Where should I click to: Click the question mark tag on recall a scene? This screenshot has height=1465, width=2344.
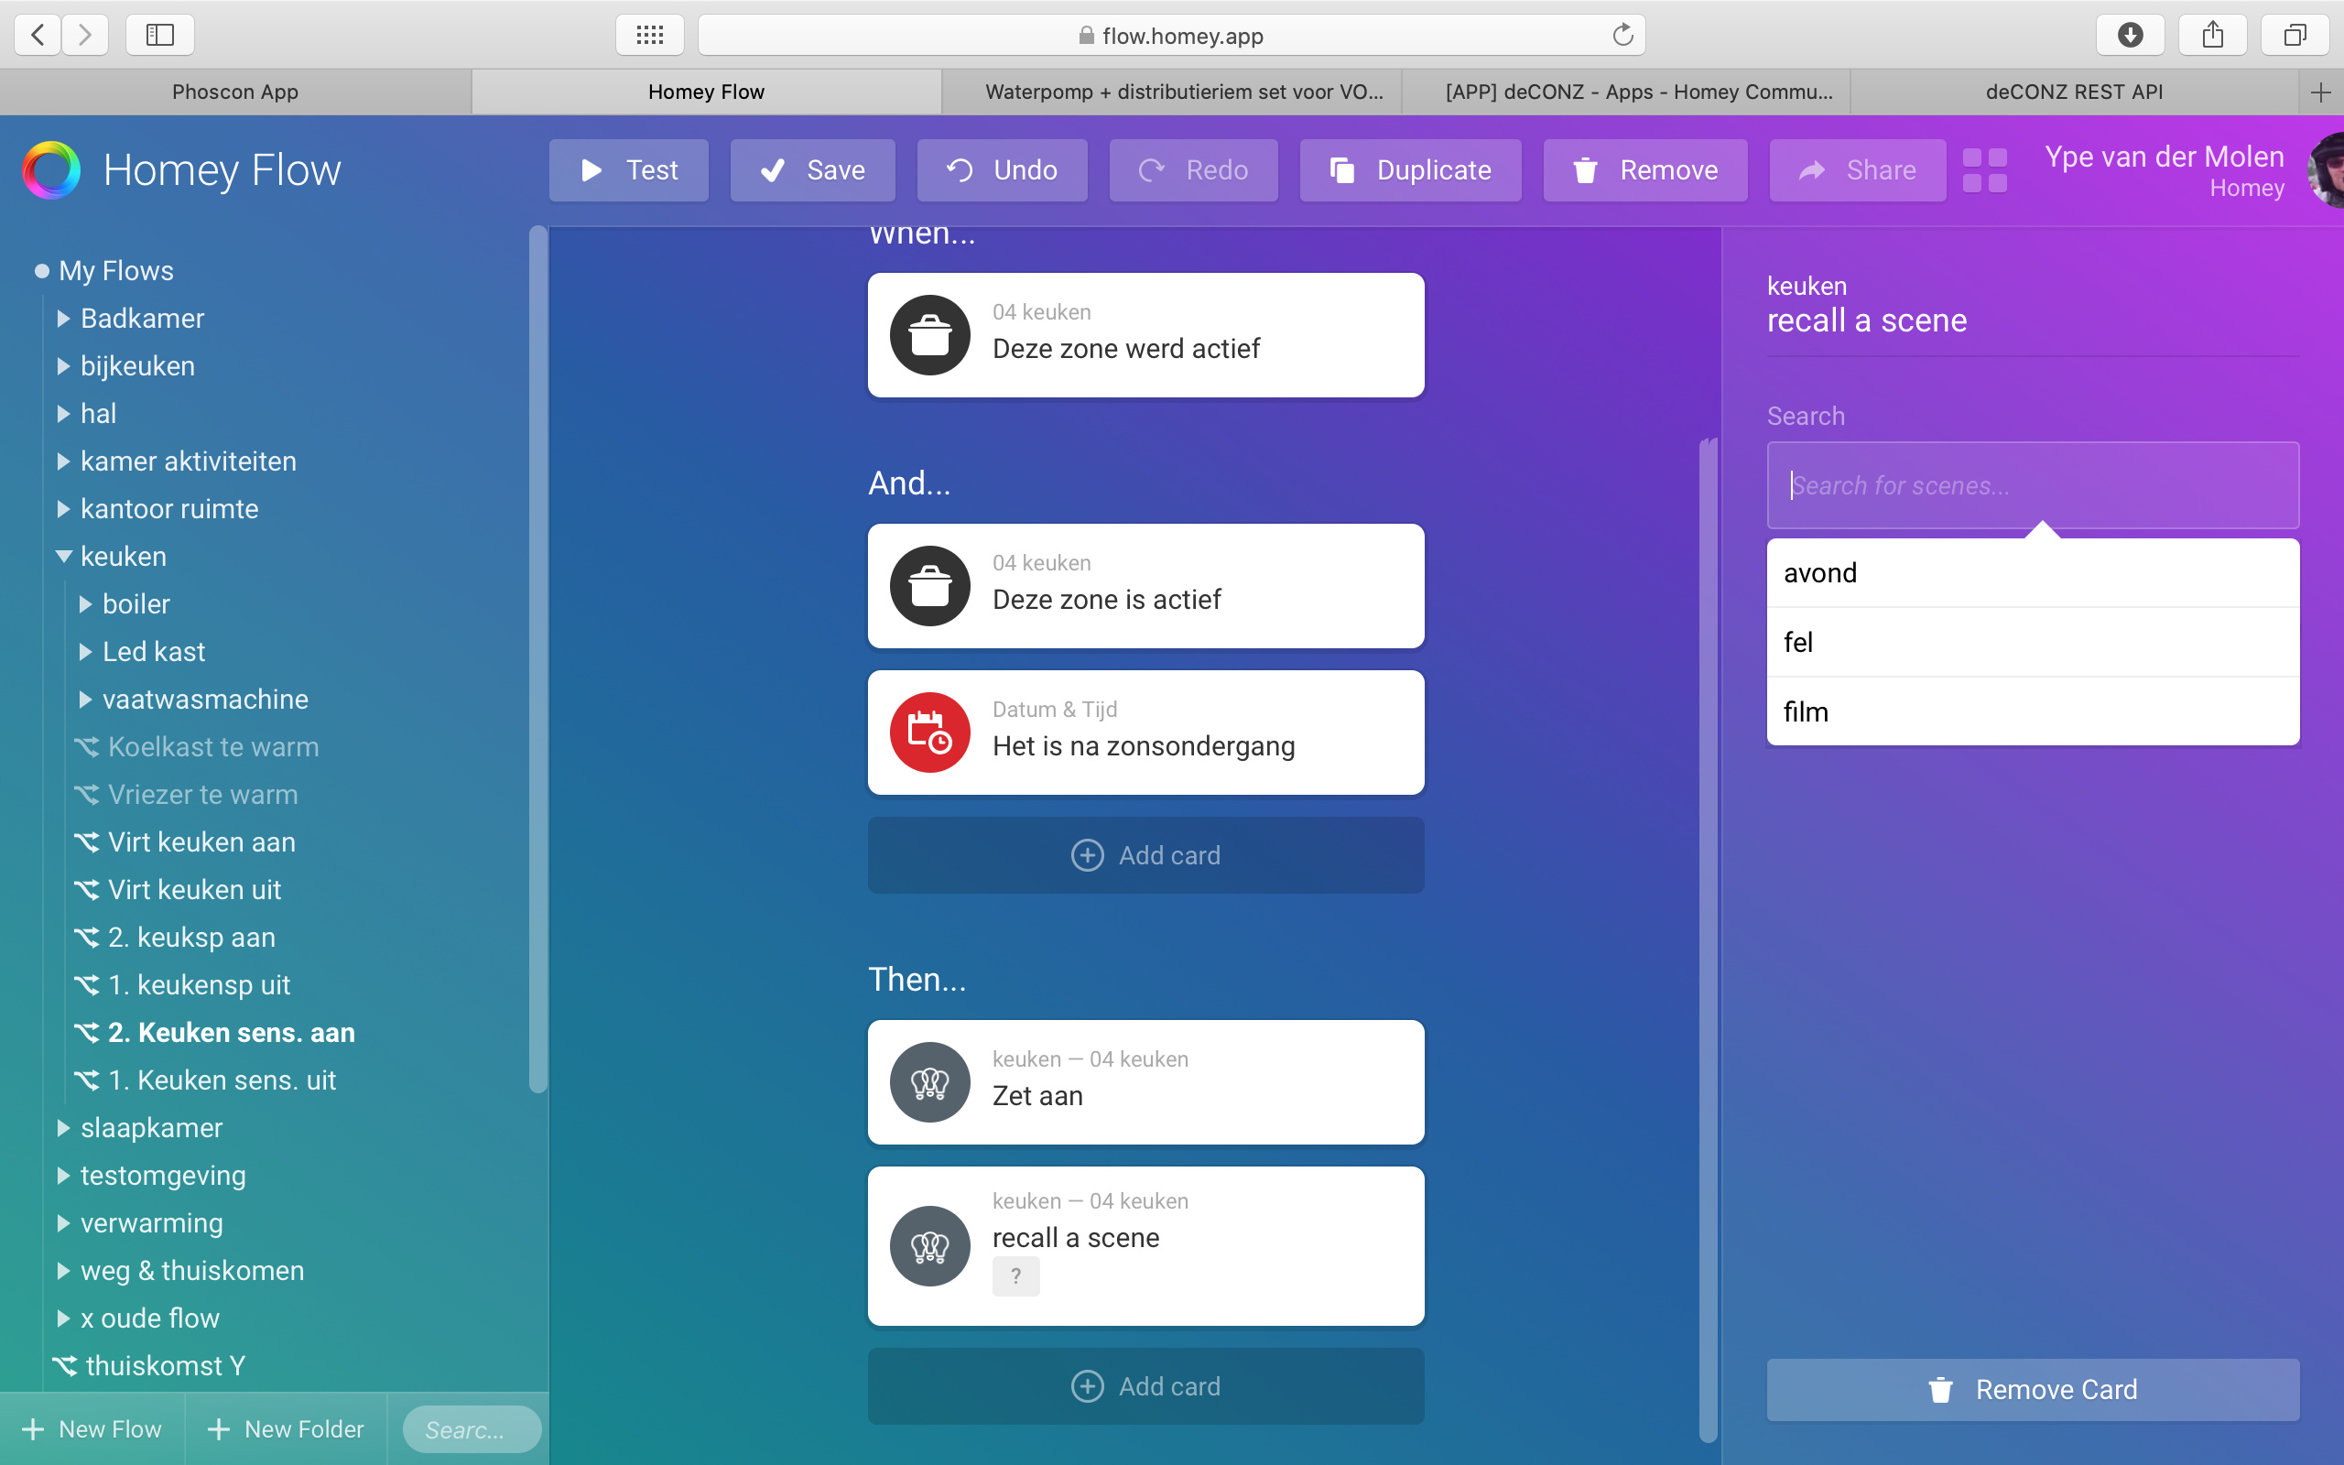pos(1015,1276)
